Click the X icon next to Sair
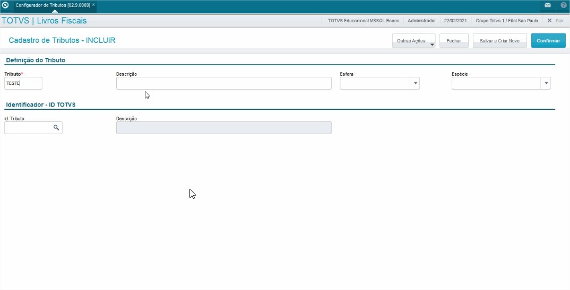Viewport: 570px width, 290px height. coord(550,21)
